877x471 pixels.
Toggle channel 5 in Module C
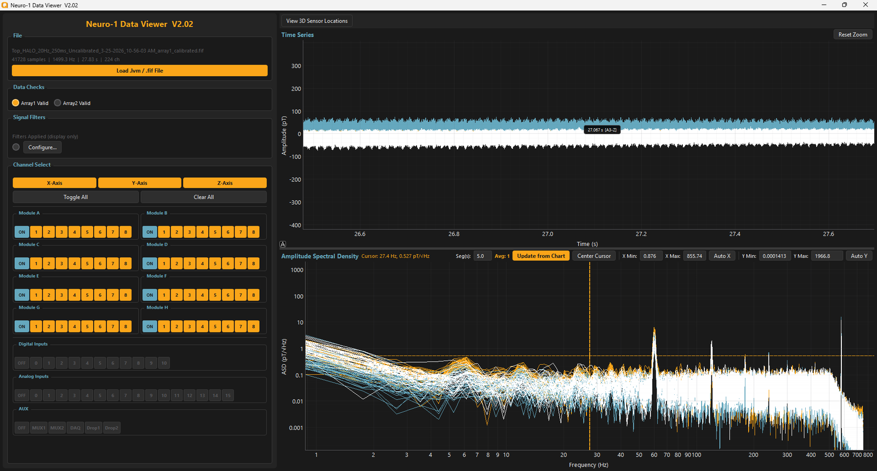coord(87,263)
